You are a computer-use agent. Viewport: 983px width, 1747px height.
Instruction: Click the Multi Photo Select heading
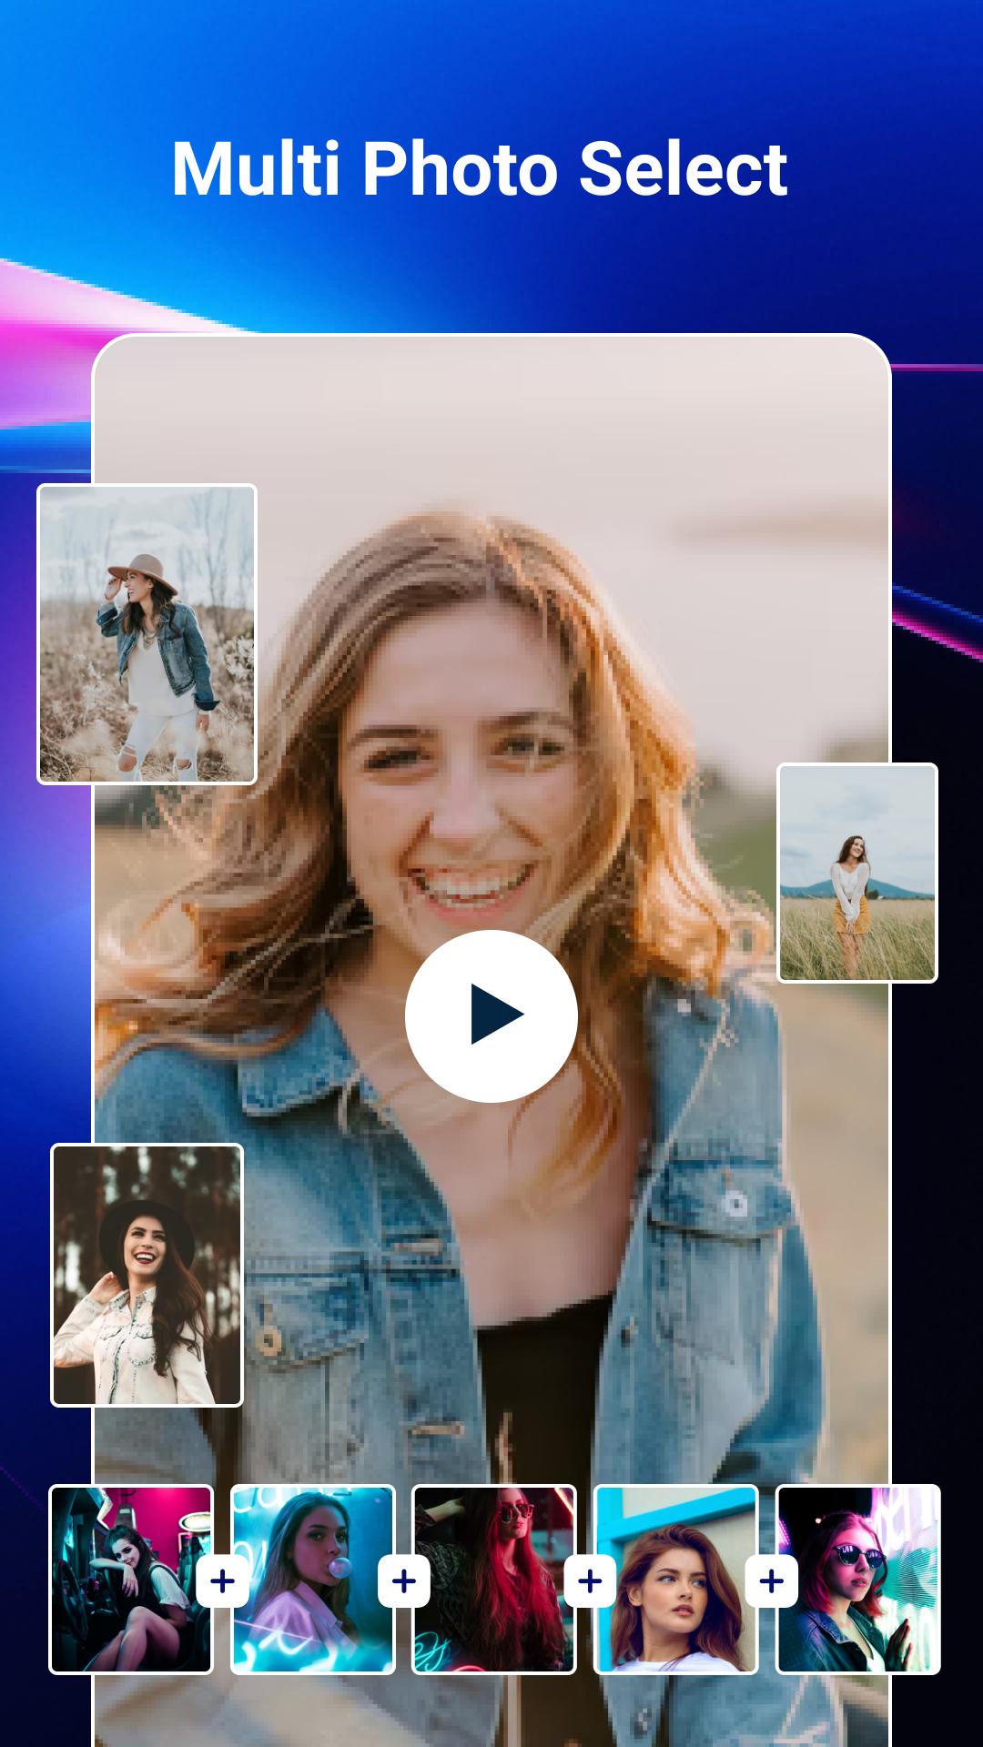tap(480, 169)
